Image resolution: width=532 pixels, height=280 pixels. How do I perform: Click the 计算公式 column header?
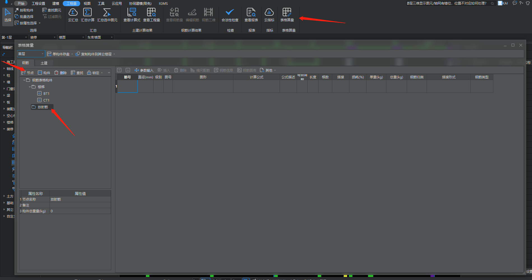256,77
